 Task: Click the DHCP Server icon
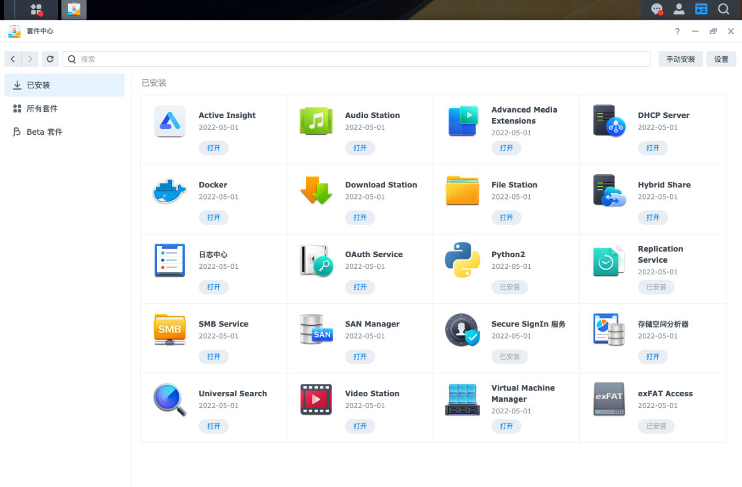click(609, 121)
